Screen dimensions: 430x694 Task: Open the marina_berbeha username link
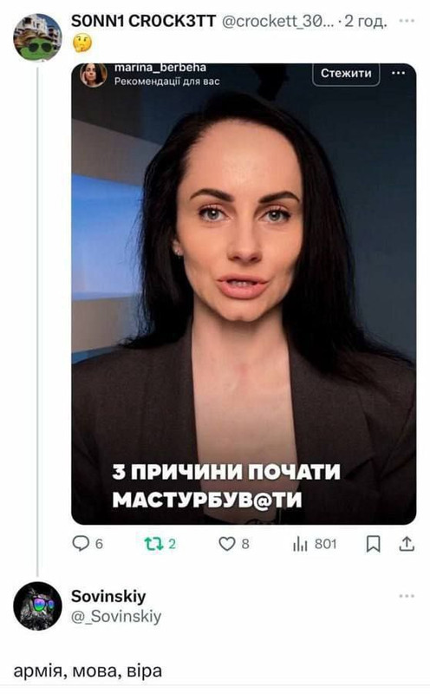coord(160,68)
